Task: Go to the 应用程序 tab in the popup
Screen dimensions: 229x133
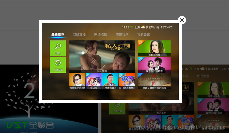Action: 122,35
